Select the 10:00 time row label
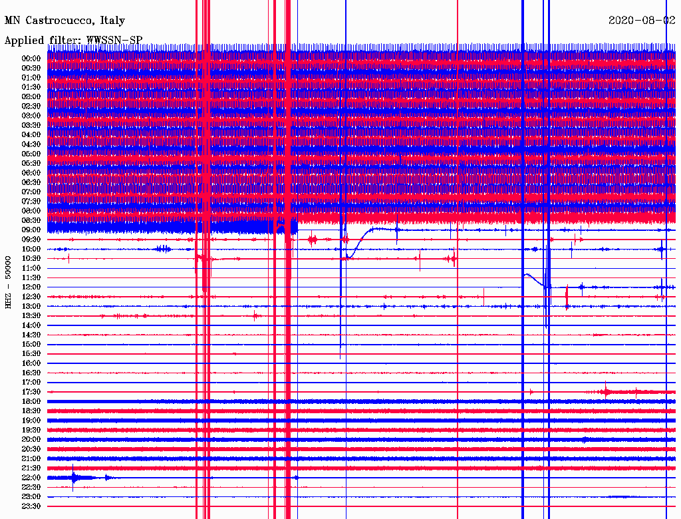 [x=31, y=249]
